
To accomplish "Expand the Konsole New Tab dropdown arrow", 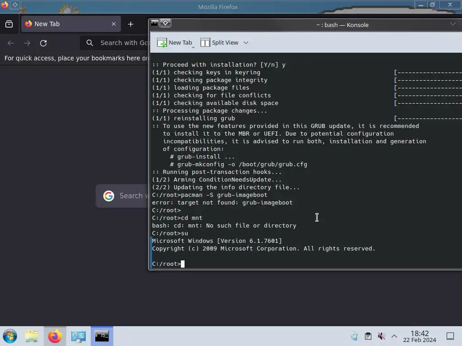I will click(x=193, y=47).
